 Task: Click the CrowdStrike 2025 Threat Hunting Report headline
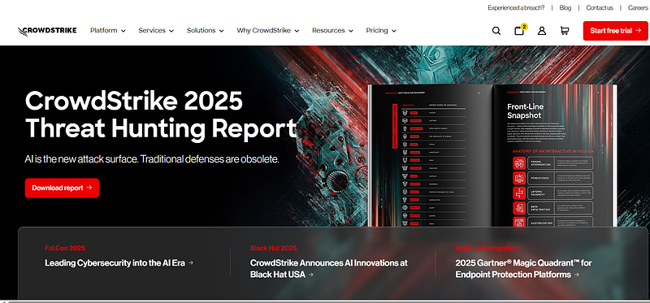click(161, 115)
